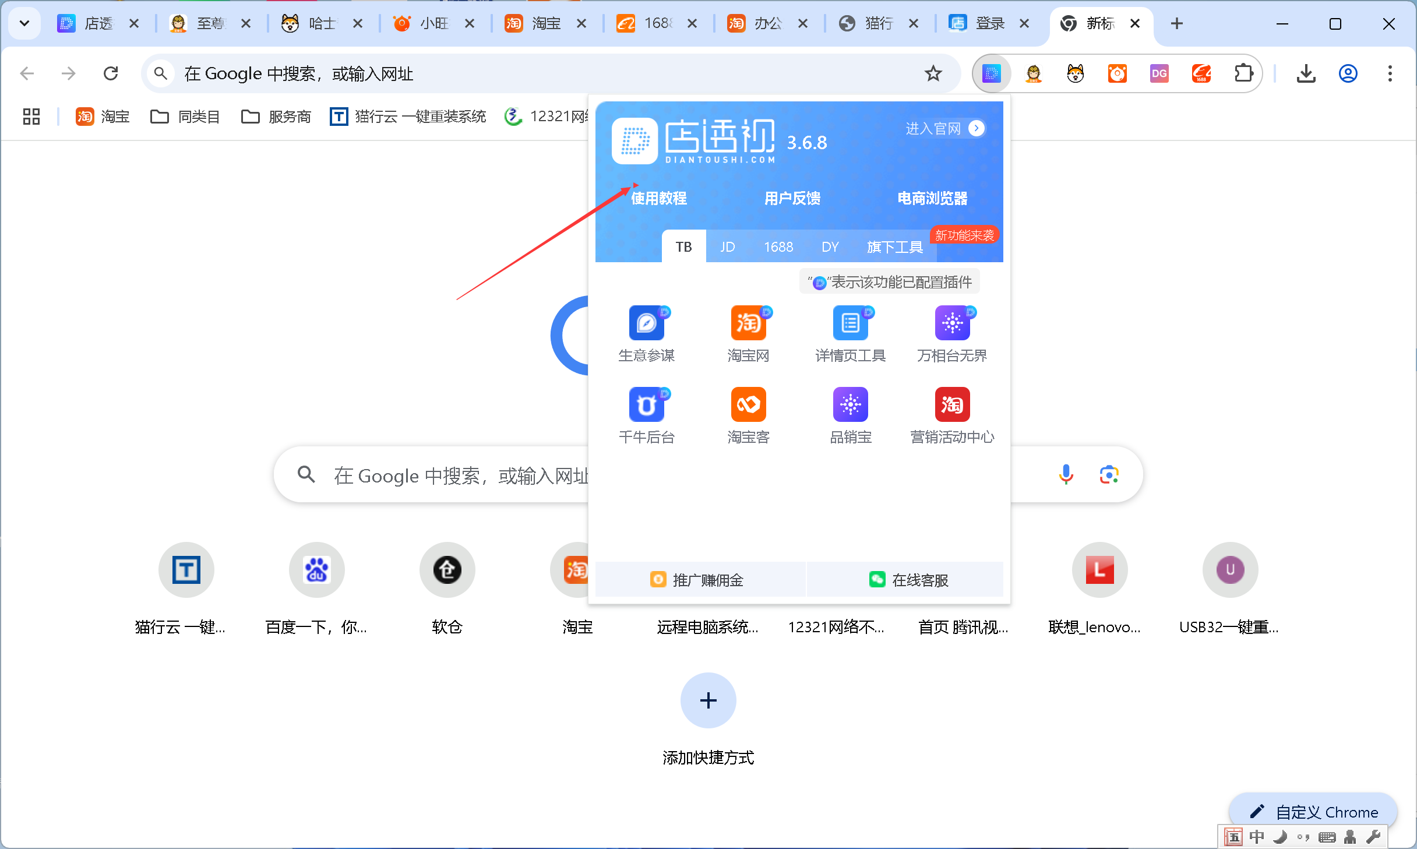The image size is (1417, 849).
Task: Launch the 详情页工具 icon
Action: (x=851, y=323)
